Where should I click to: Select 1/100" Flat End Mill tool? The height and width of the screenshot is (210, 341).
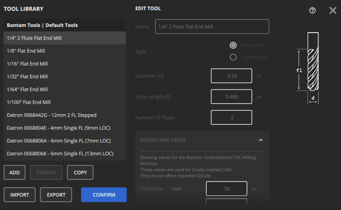[x=65, y=102]
